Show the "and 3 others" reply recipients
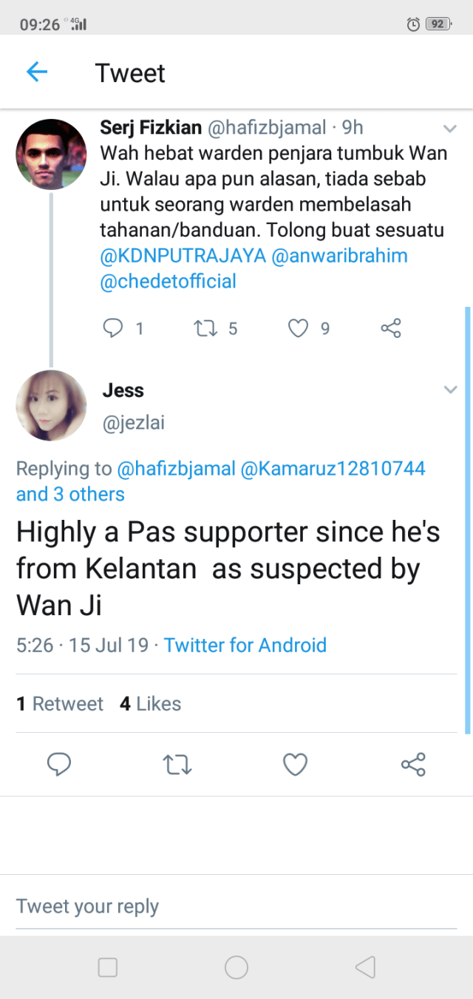This screenshot has width=473, height=999. [70, 494]
